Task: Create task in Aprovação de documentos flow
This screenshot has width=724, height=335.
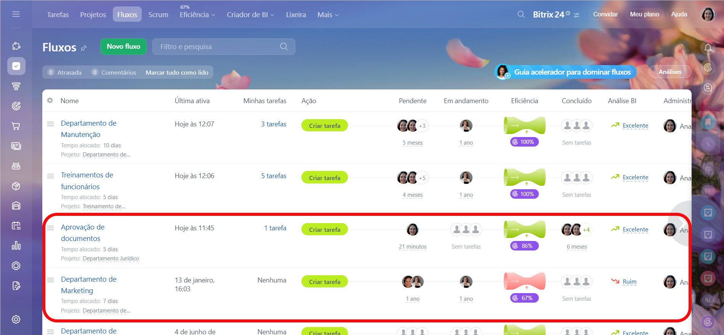Action: click(325, 230)
